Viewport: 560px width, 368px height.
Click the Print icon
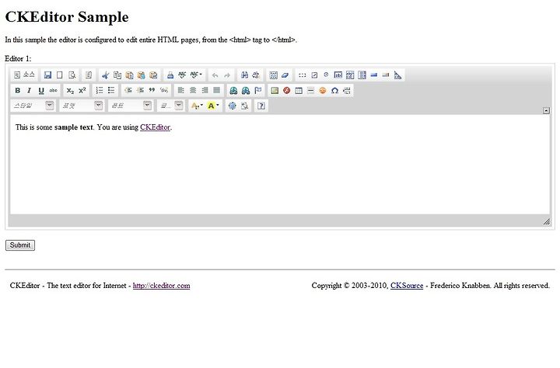[170, 75]
